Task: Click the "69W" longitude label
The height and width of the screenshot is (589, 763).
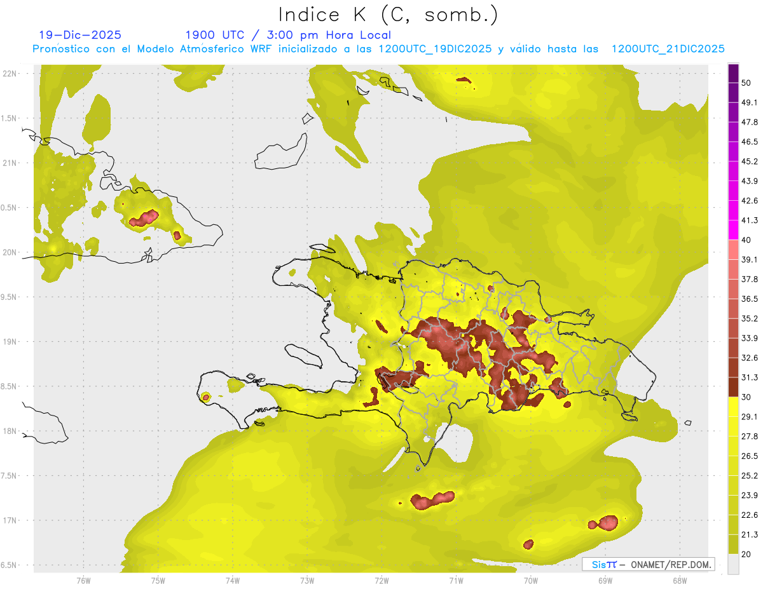Action: [x=605, y=580]
